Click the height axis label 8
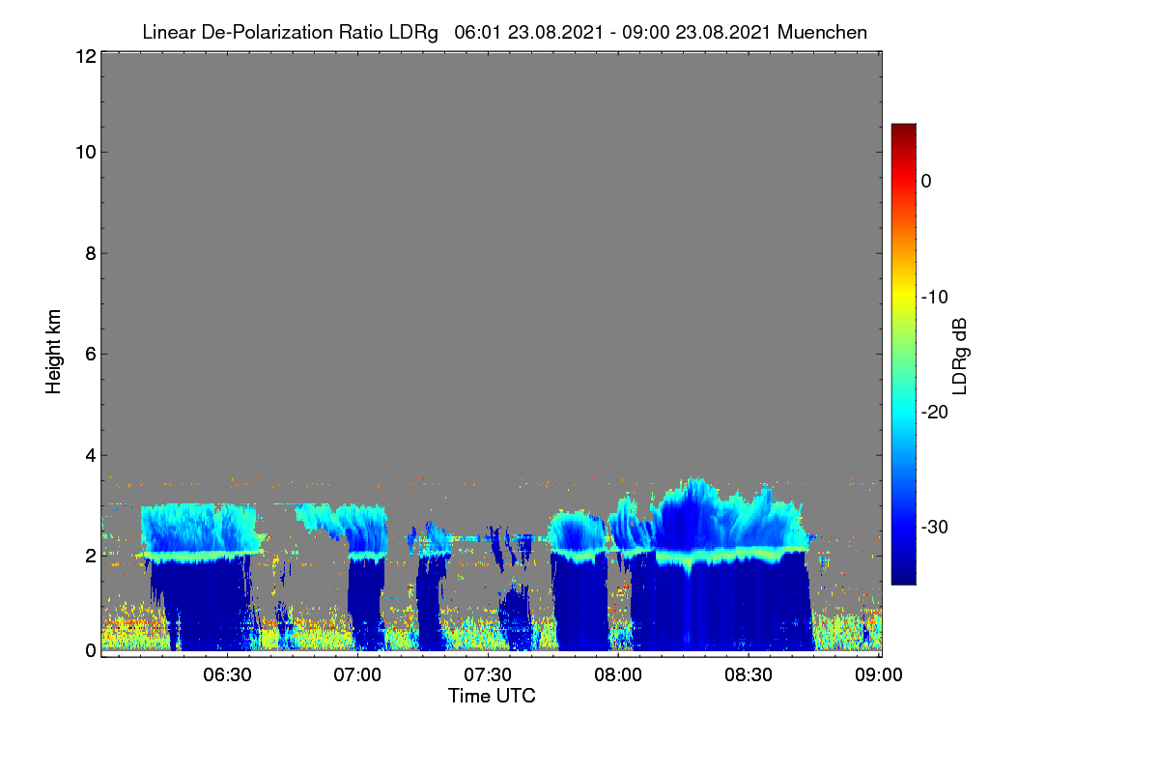 pos(90,253)
